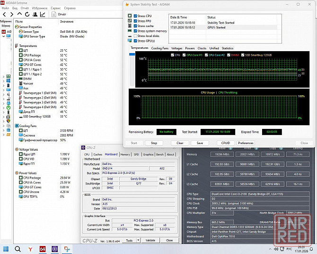Click the user profile icon in AIDA64 toolbar
317x254 pixels.
click(x=35, y=15)
